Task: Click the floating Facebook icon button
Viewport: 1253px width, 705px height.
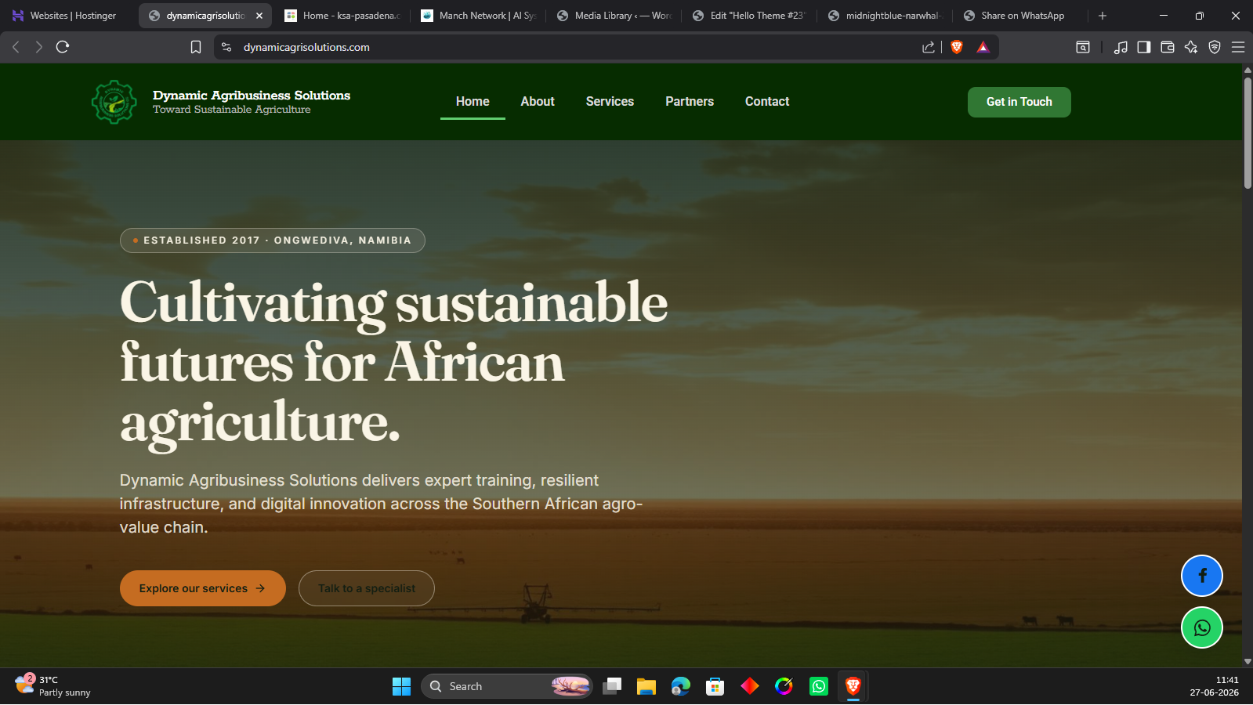Action: [1202, 576]
